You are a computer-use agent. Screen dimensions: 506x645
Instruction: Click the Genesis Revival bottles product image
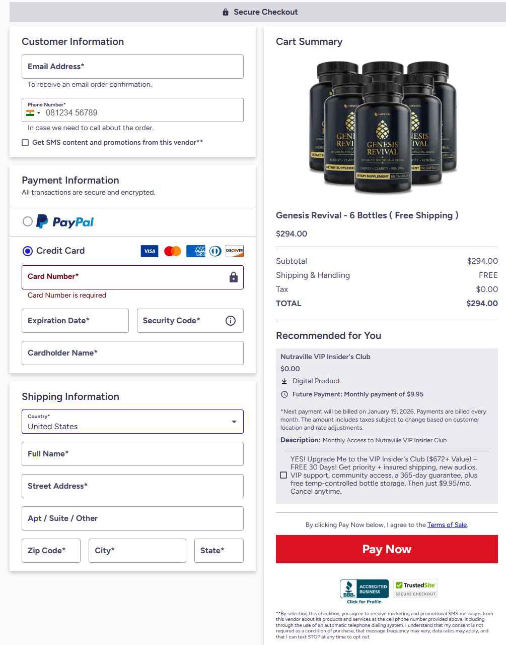point(383,128)
